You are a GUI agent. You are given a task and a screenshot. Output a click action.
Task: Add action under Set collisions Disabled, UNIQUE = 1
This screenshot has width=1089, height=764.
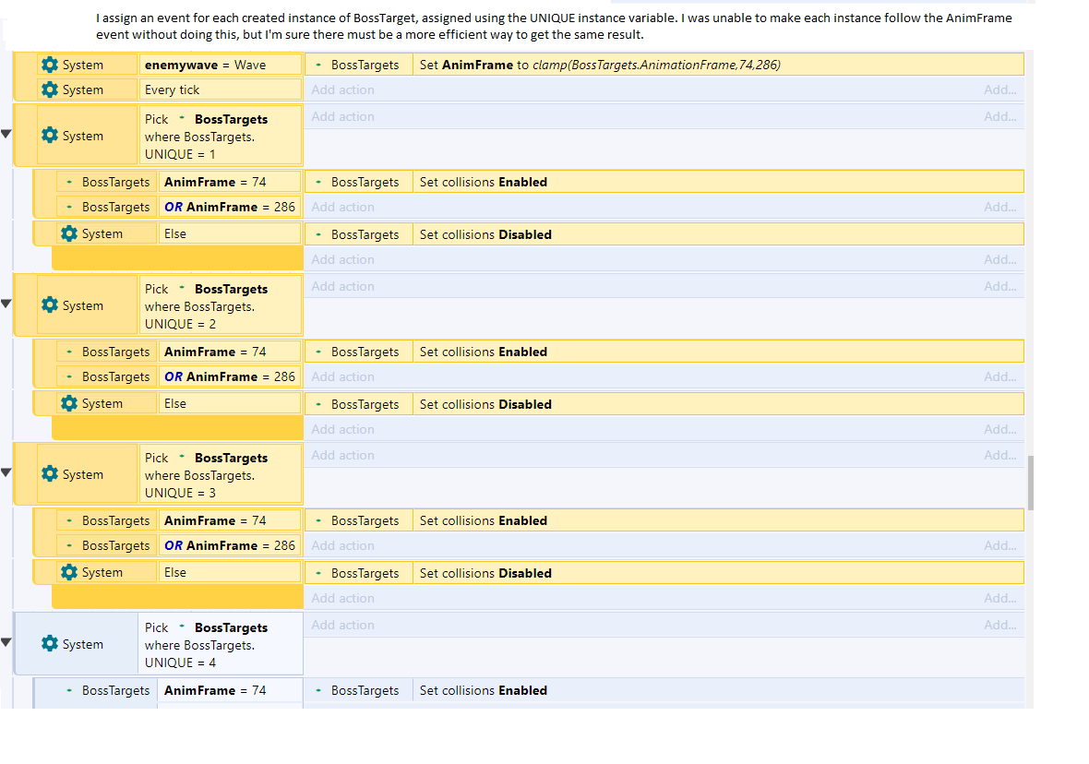(x=342, y=259)
